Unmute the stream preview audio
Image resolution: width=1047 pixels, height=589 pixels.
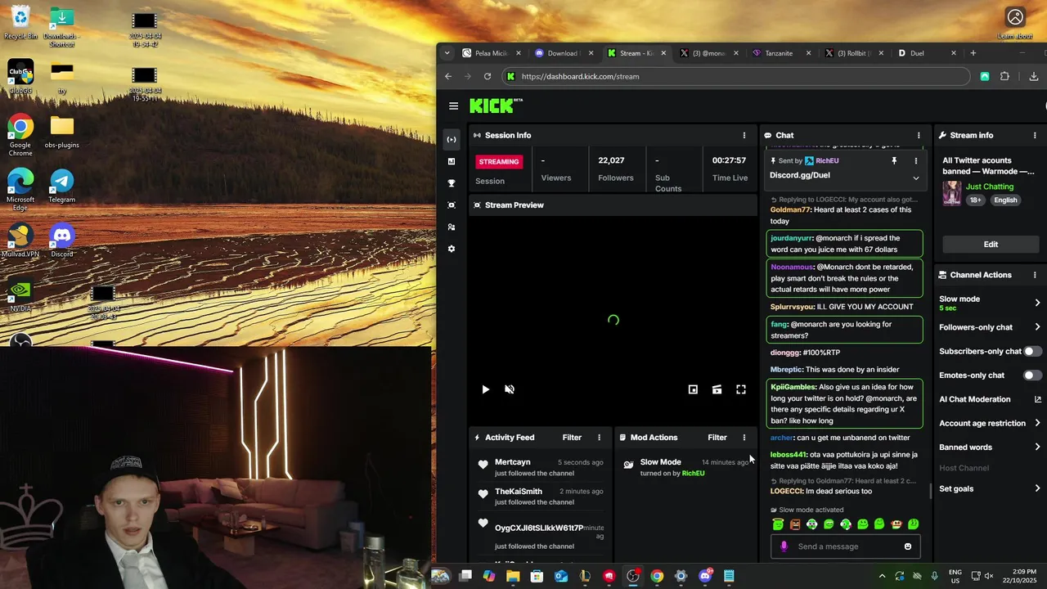[510, 389]
